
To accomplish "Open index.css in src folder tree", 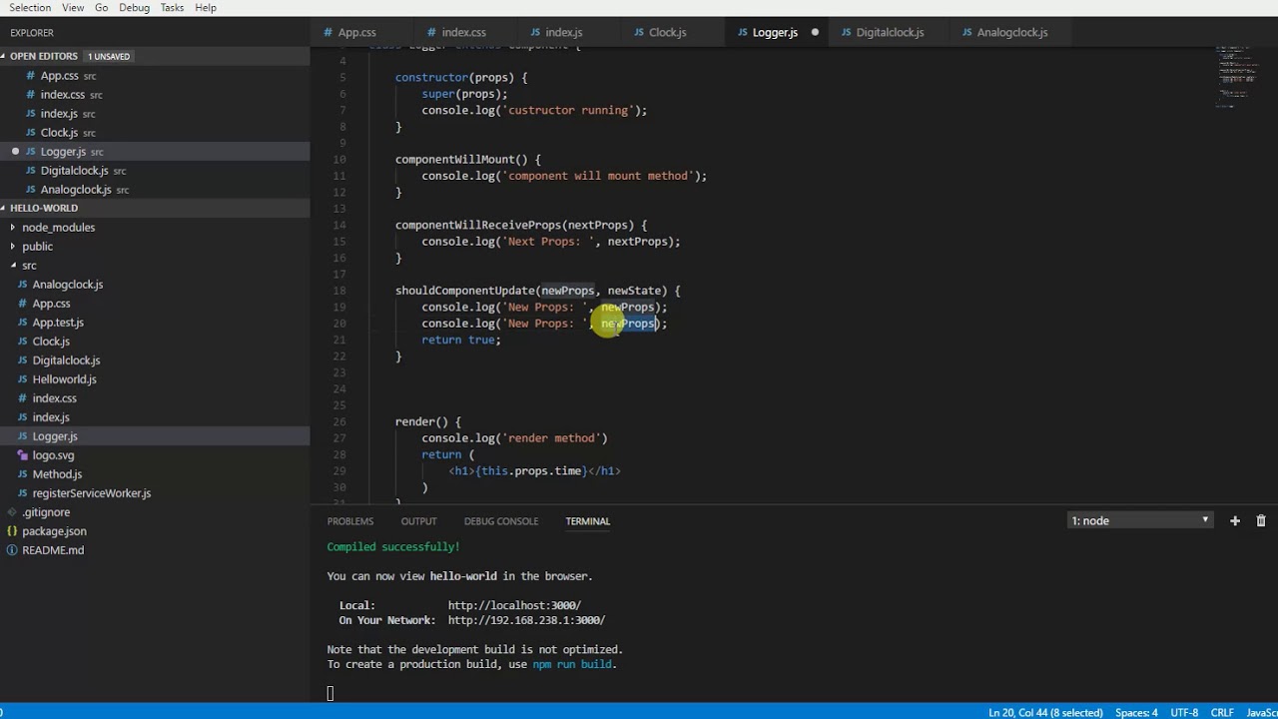I will (54, 397).
